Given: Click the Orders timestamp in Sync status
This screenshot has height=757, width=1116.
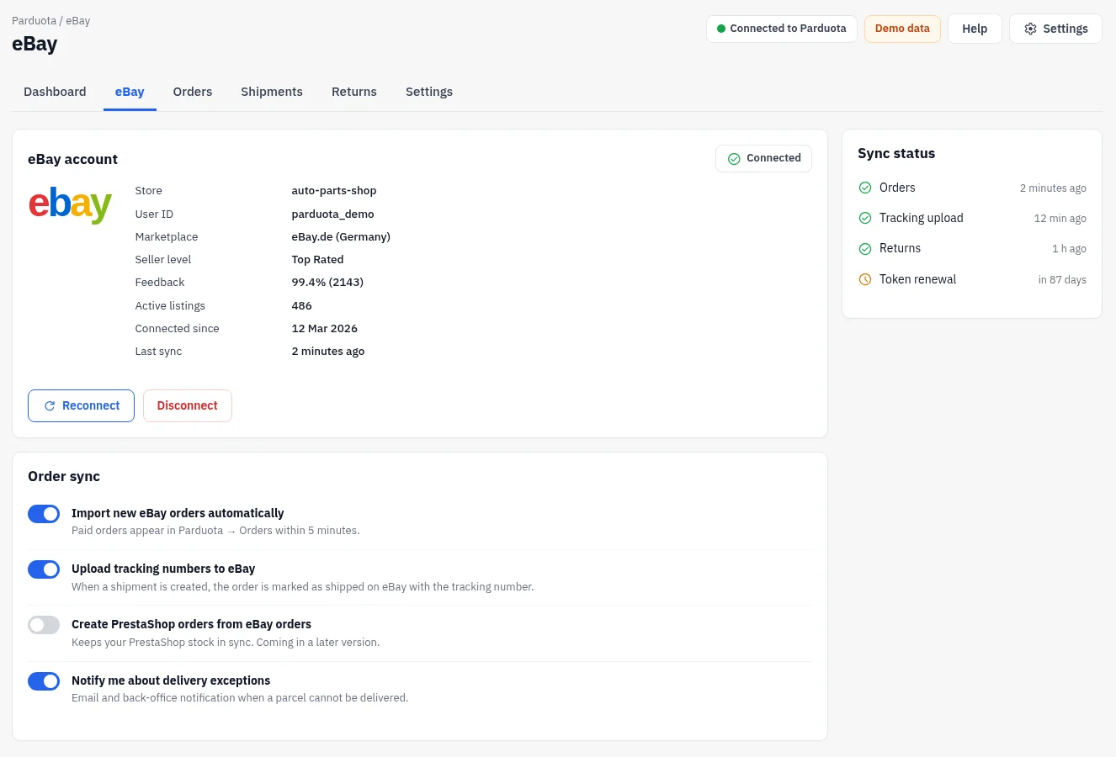Looking at the screenshot, I should [x=1053, y=188].
